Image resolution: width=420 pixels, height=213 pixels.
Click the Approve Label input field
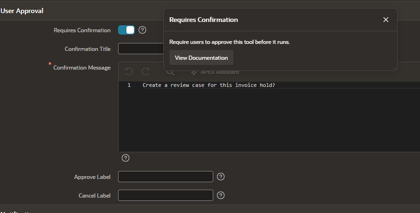[166, 177]
